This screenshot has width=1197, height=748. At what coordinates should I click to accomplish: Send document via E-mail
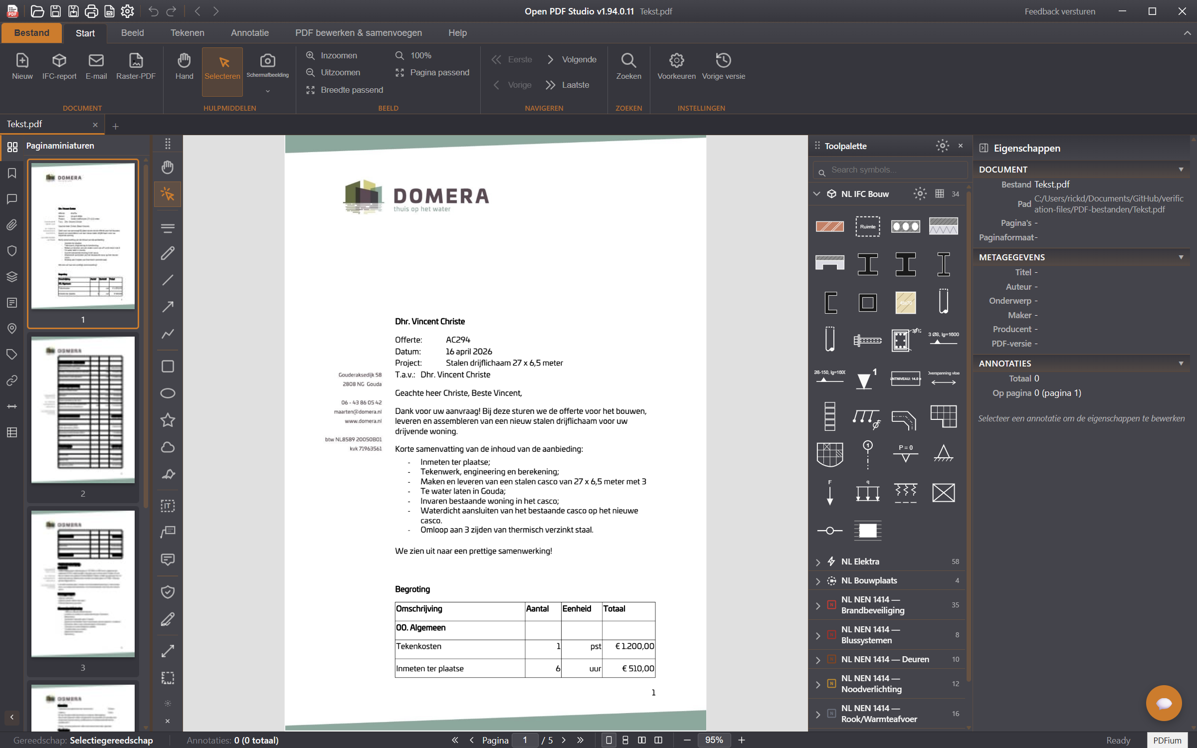click(x=96, y=67)
